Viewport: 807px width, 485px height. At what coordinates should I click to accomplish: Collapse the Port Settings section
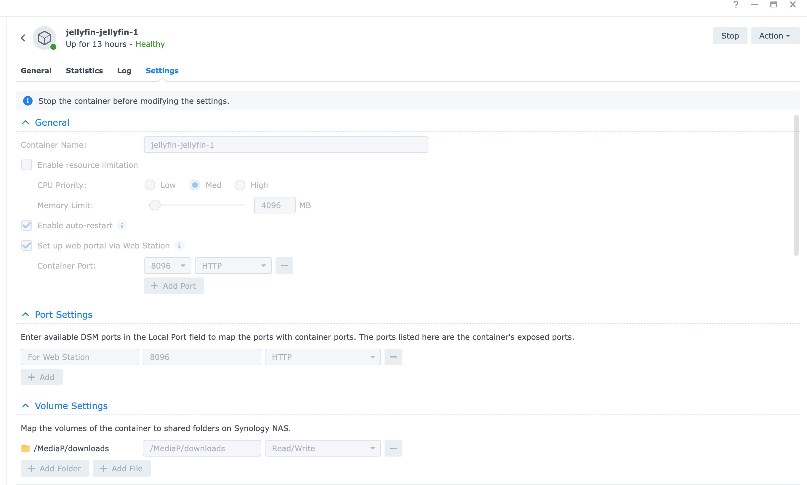pos(25,315)
